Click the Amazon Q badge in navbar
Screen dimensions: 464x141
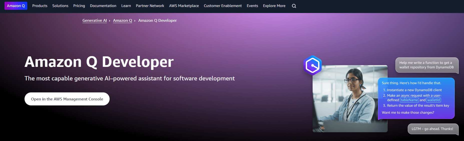16,6
